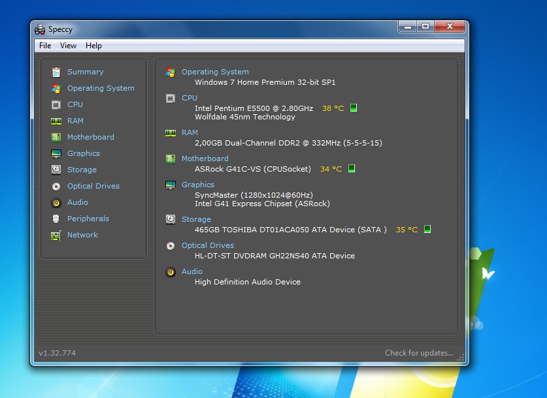Screen dimensions: 547x398
Task: Click the green motherboard temperature indicator next to 34 °C
Action: [352, 168]
